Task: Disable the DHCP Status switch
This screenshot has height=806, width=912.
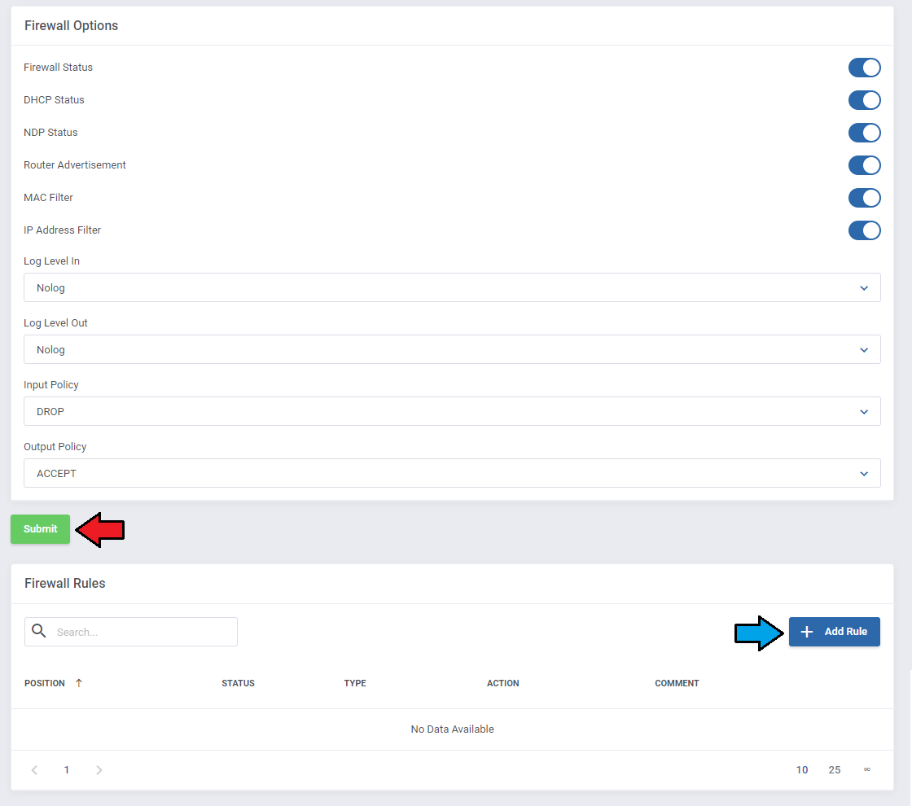Action: 864,100
